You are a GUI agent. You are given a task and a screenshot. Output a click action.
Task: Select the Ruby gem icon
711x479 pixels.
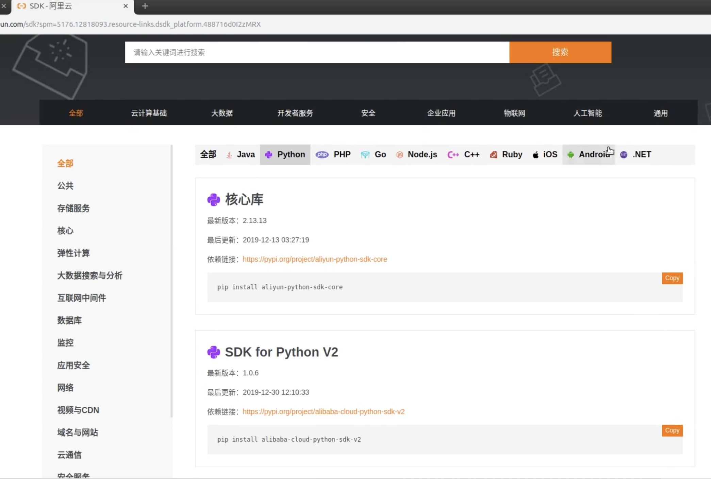pos(493,155)
